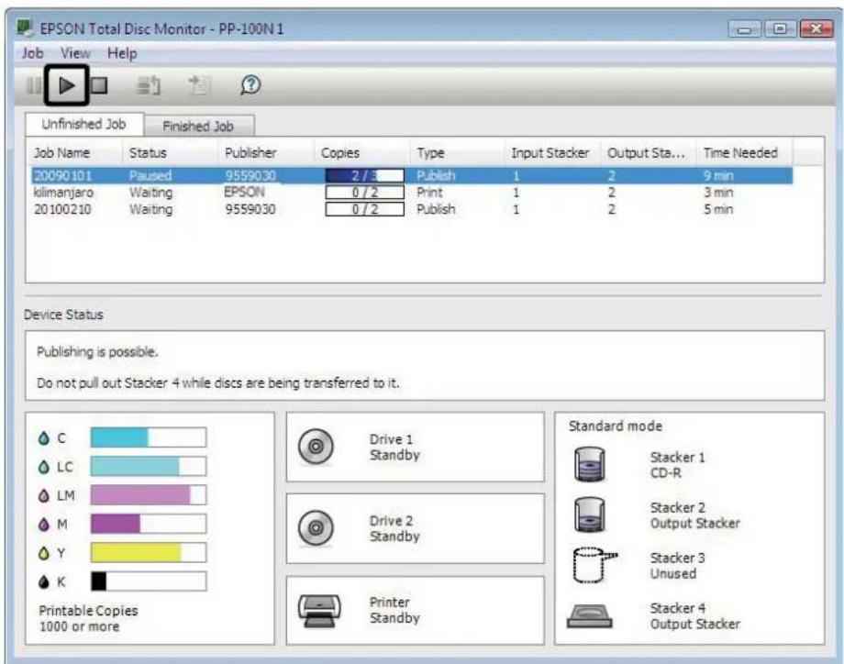Click the 'Publishing is possible.' status message
This screenshot has width=844, height=664.
coord(97,352)
